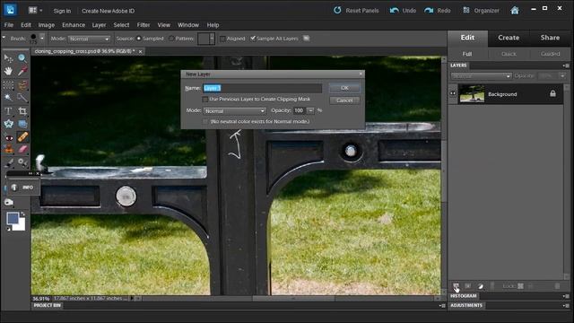
Task: Select the Cookie Cutter star tool
Action: tap(8, 124)
